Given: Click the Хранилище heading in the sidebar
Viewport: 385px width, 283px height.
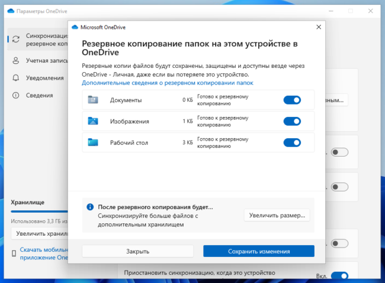Looking at the screenshot, I should click(x=27, y=203).
